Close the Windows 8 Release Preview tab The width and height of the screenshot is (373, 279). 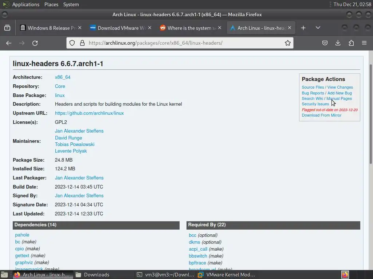[x=80, y=28]
